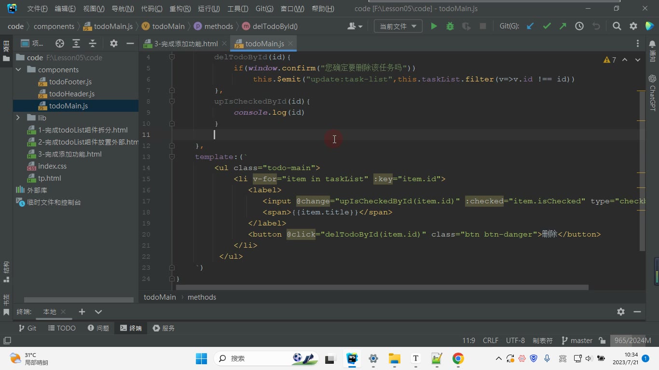The height and width of the screenshot is (370, 659).
Task: Open the run configuration dropdown 当前文件
Action: [x=398, y=26]
